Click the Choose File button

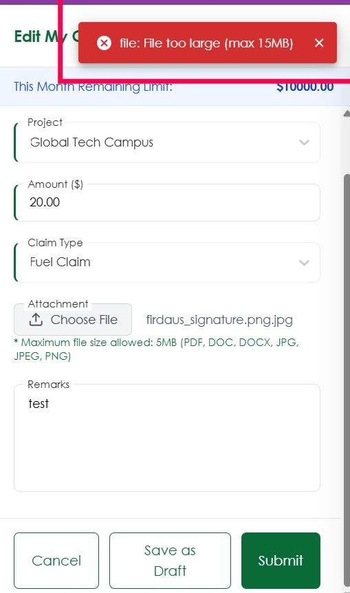[x=73, y=320]
